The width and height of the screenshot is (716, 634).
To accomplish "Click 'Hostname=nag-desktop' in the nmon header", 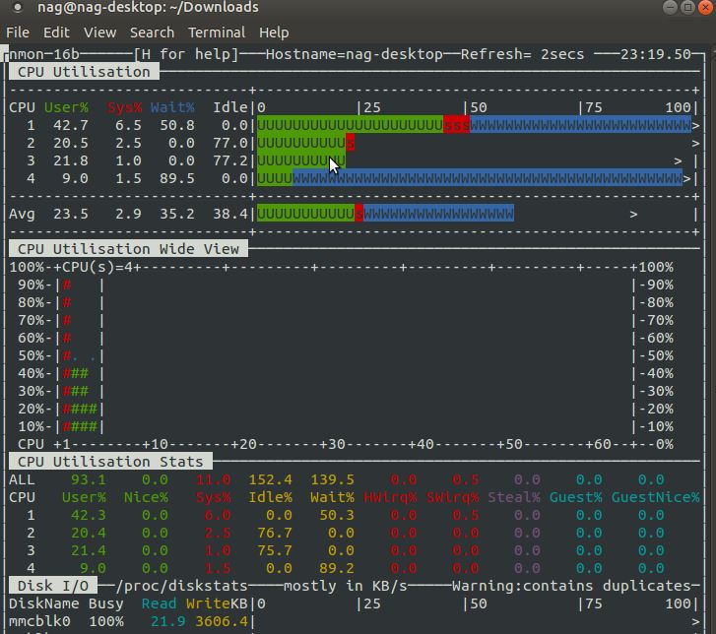I will coord(355,54).
